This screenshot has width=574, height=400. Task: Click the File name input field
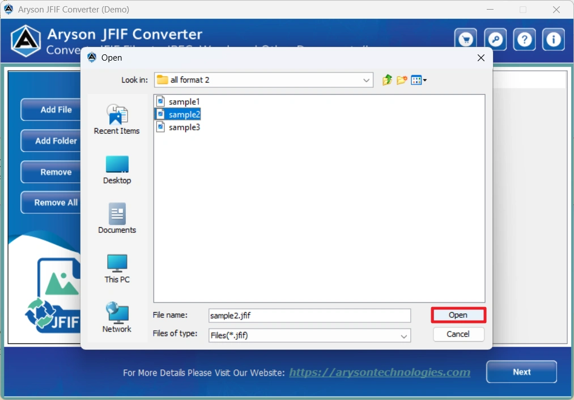[309, 316]
